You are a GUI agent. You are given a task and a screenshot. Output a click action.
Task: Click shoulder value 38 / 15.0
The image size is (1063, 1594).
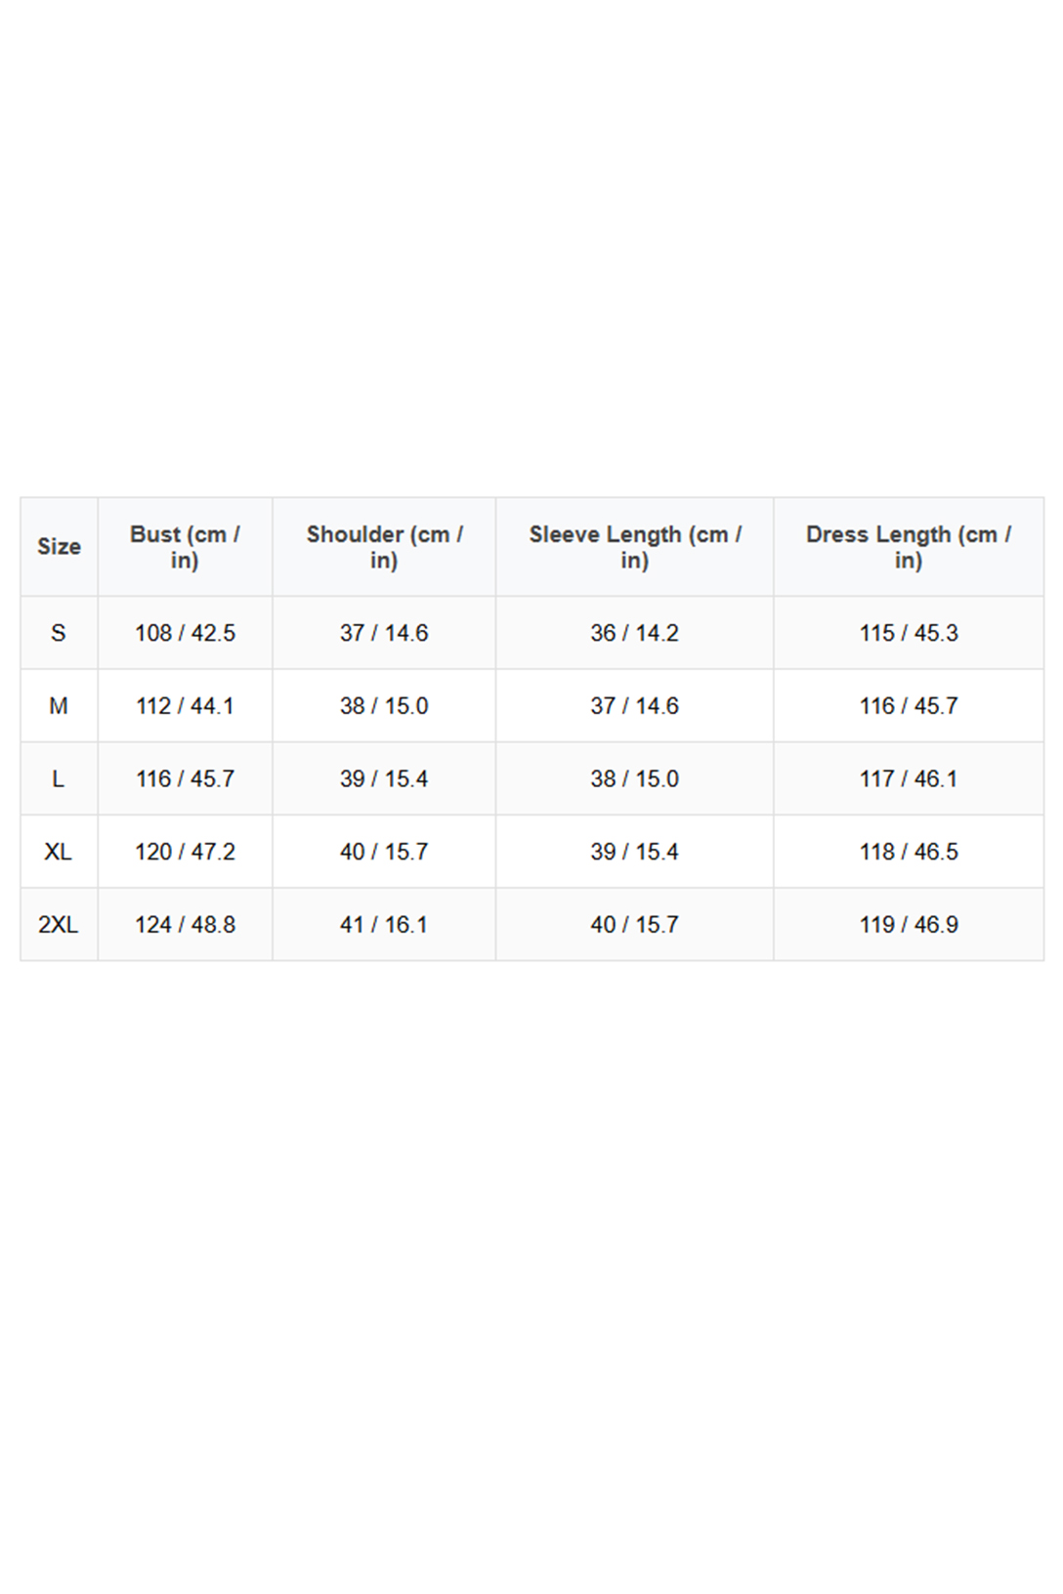[384, 706]
